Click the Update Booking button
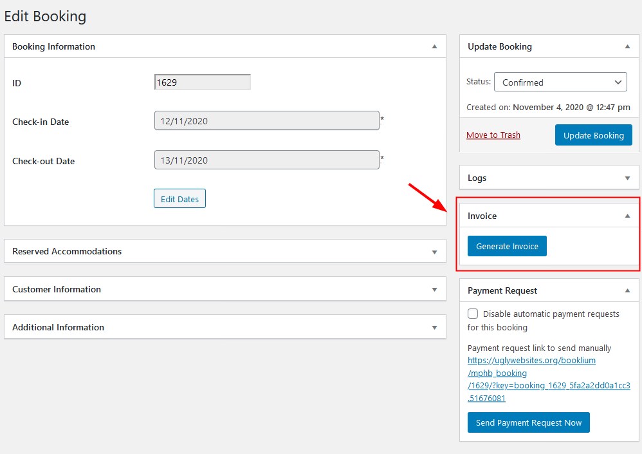The width and height of the screenshot is (642, 454). [x=593, y=135]
